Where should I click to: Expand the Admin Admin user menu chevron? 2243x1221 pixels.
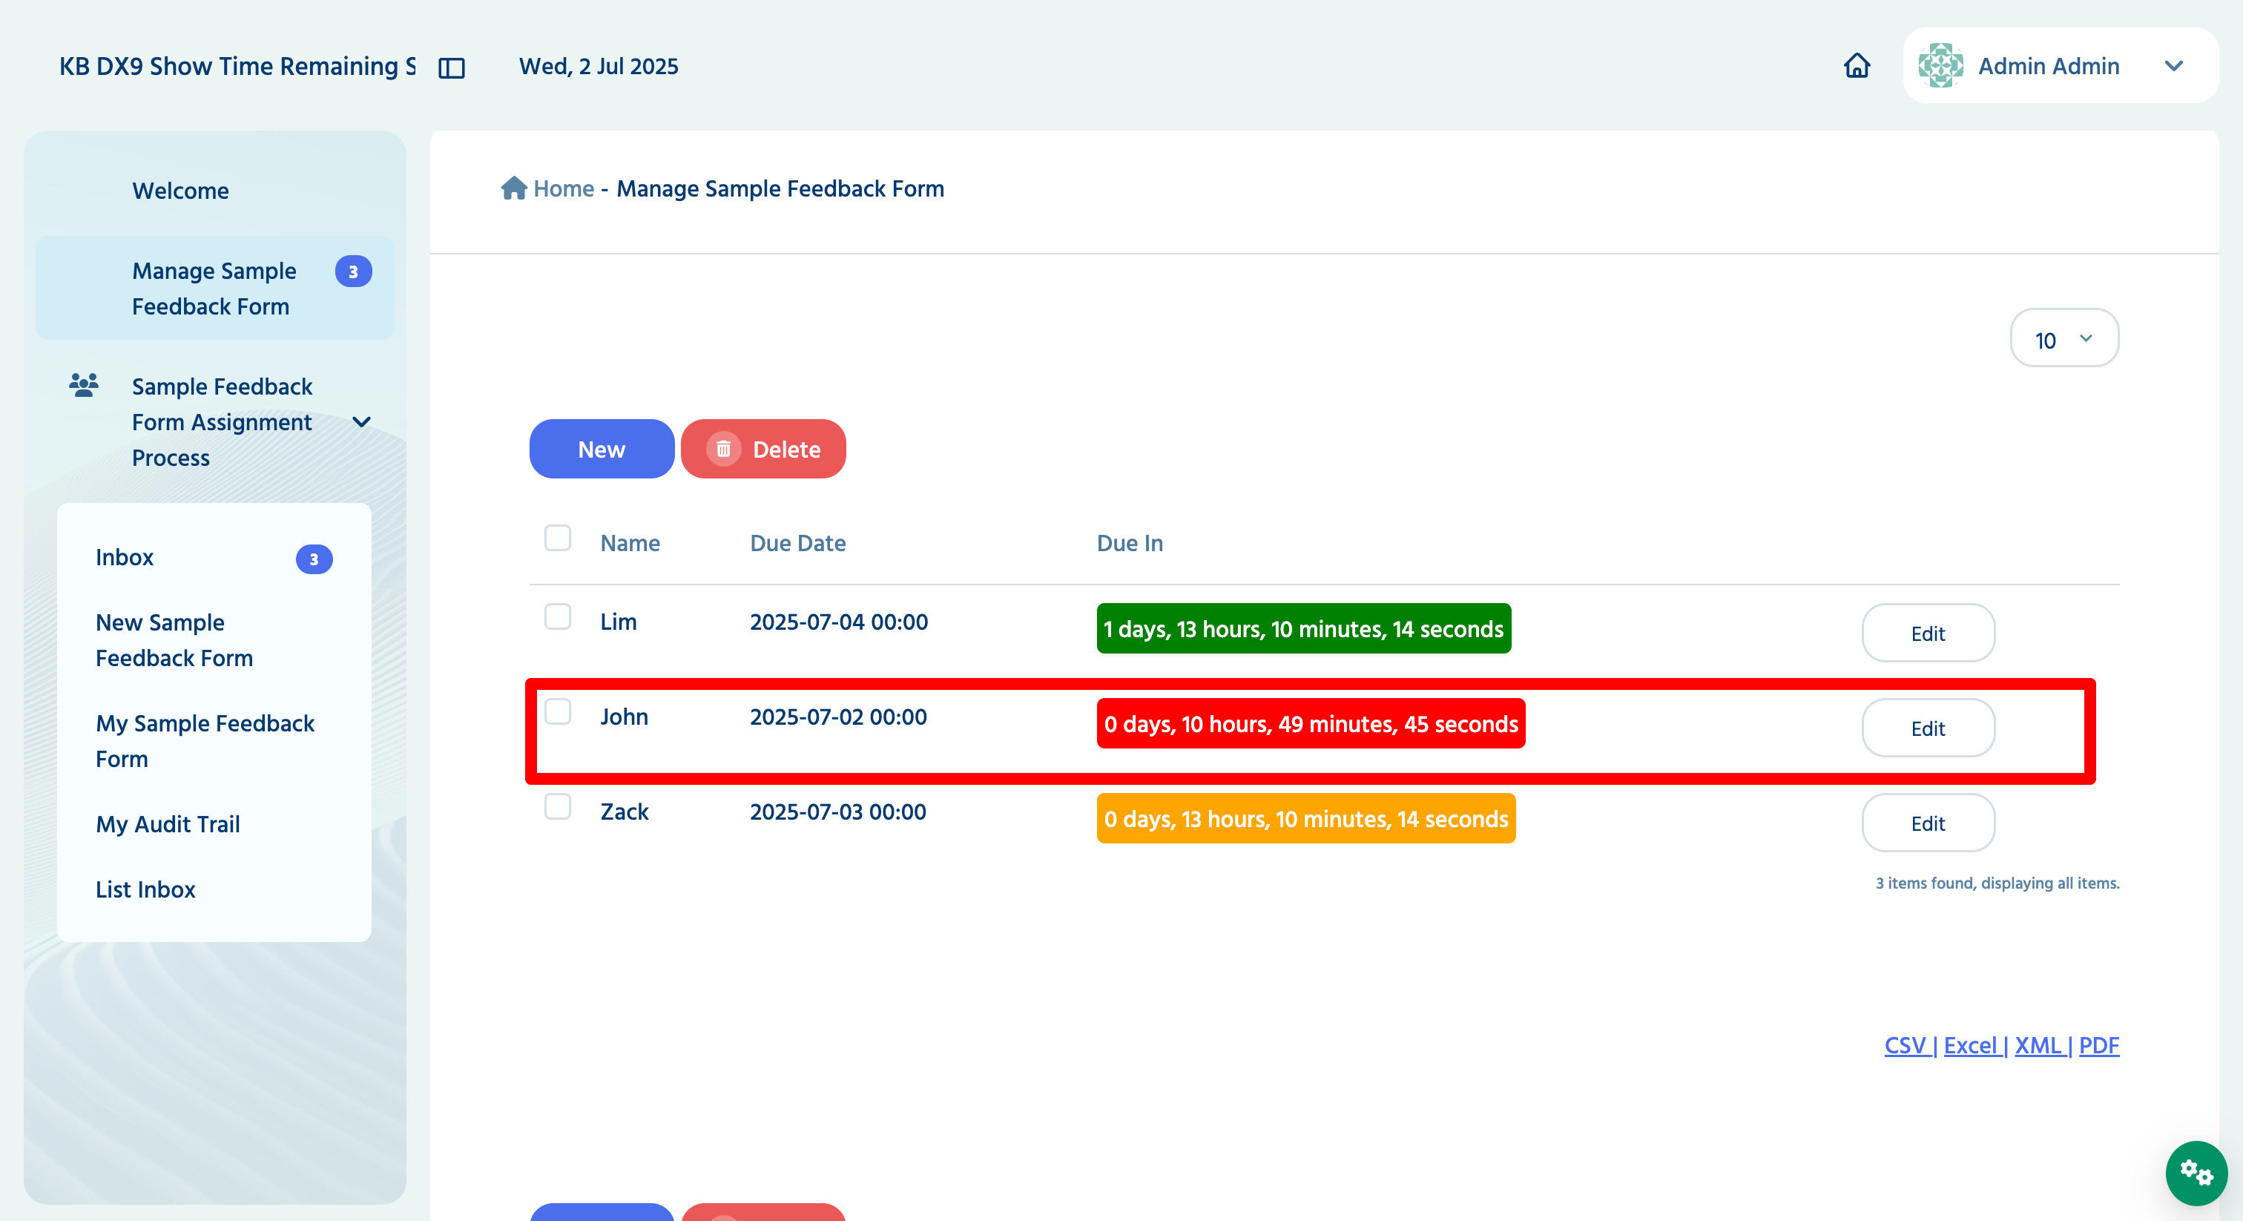(x=2173, y=66)
